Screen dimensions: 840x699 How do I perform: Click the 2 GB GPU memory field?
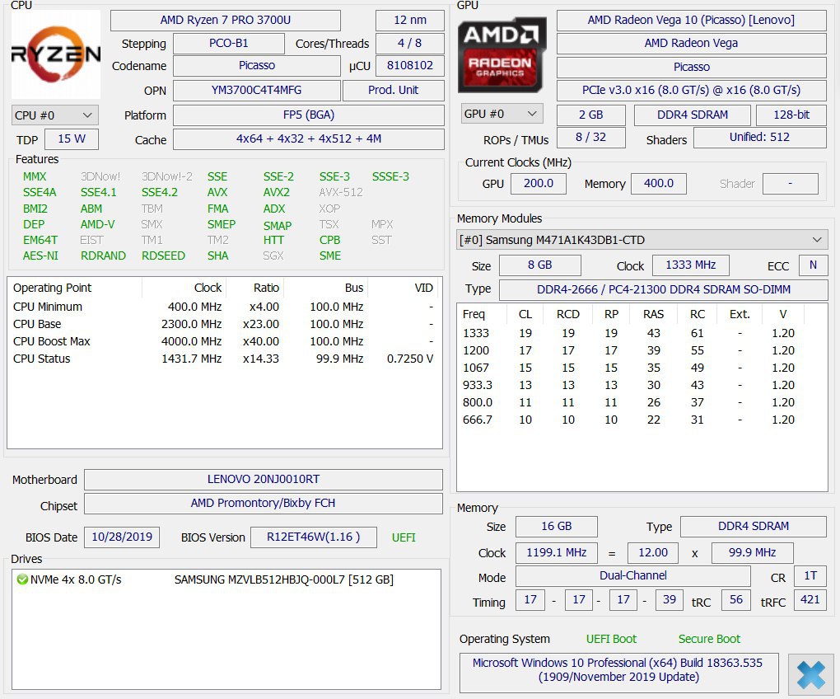(x=591, y=115)
